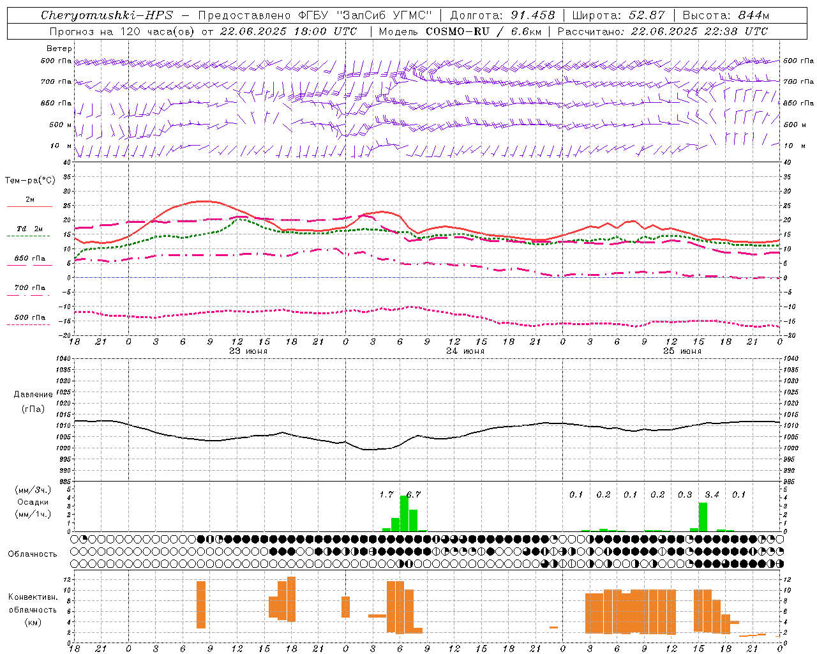817x654 pixels.
Task: Click the Cheryomushki-HPS station title
Action: pyautogui.click(x=107, y=15)
